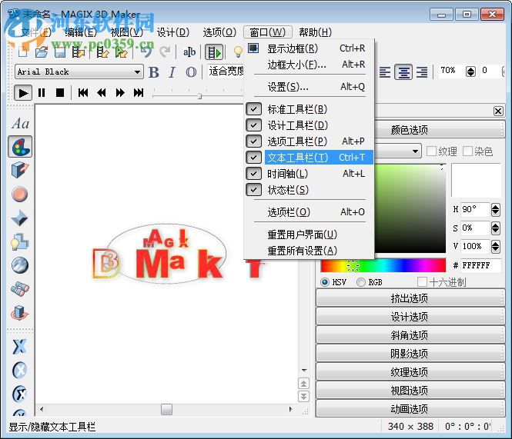Expand the 动画选项 animation options panel
The image size is (512, 439).
click(410, 408)
